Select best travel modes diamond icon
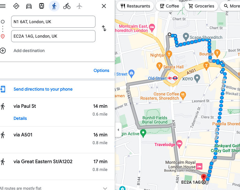This screenshot has height=190, width=240. click(x=16, y=6)
